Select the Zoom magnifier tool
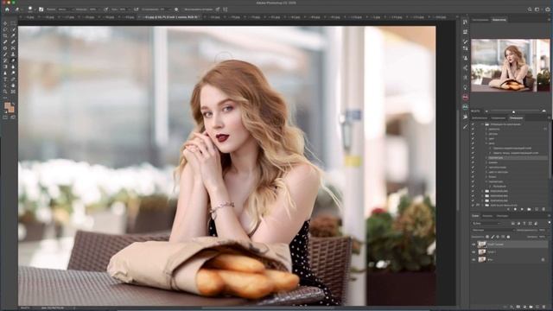Viewport: 553px width, 311px height. pos(5,92)
